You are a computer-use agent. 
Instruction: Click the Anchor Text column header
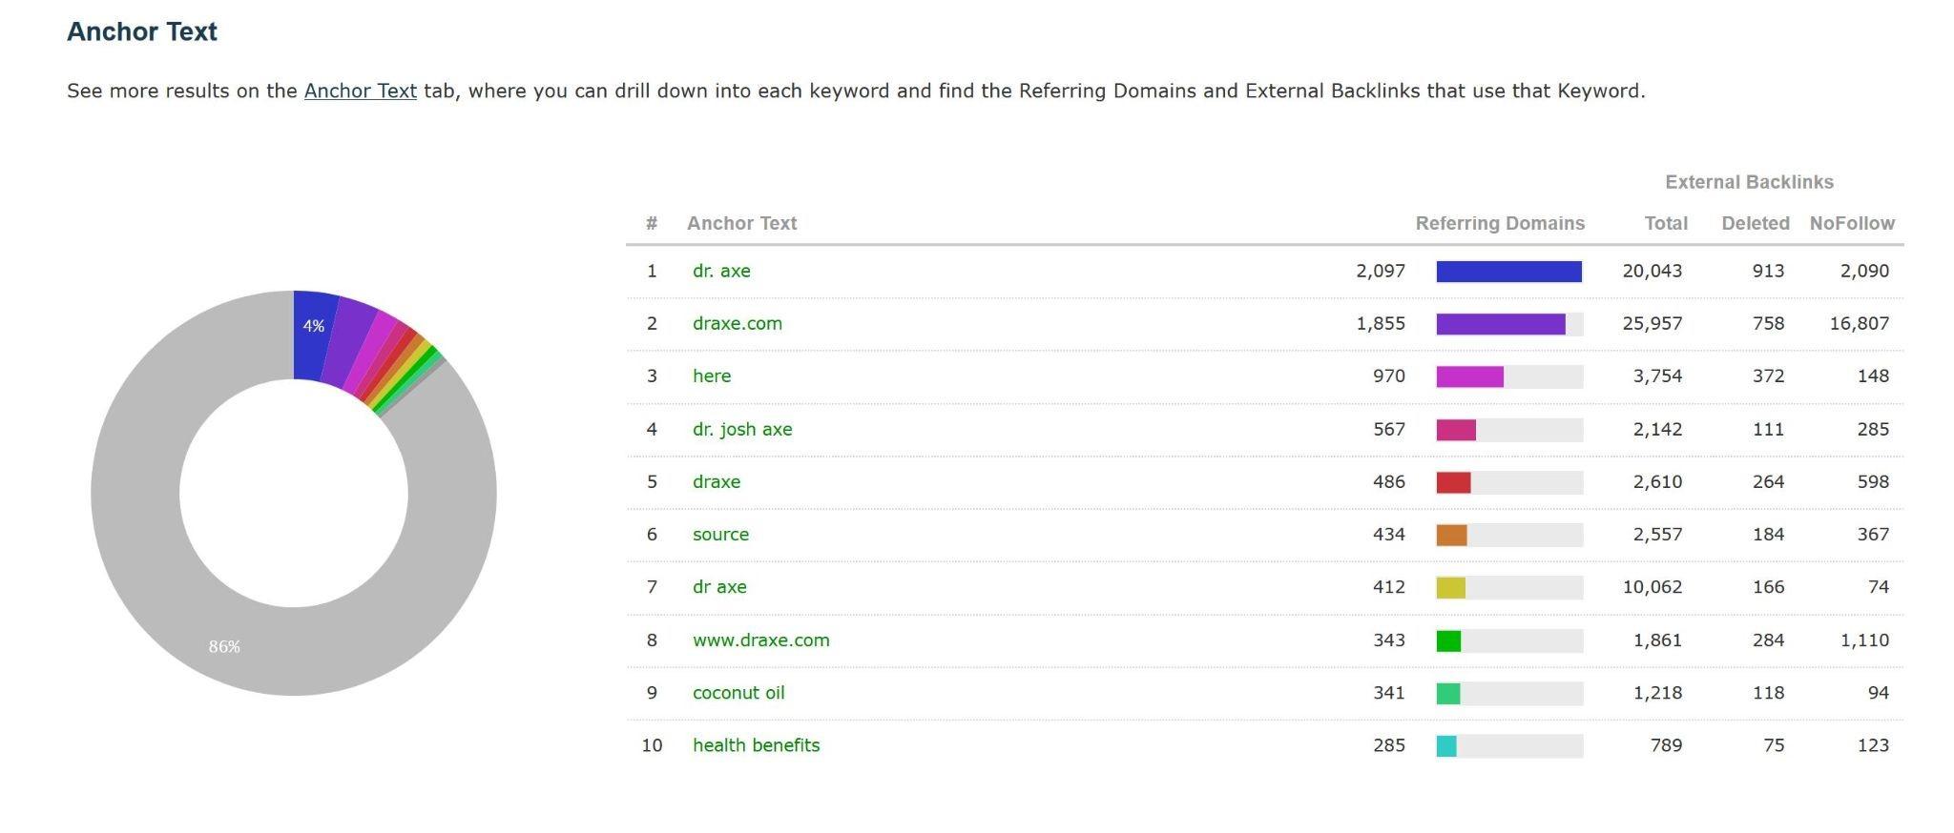(x=741, y=223)
